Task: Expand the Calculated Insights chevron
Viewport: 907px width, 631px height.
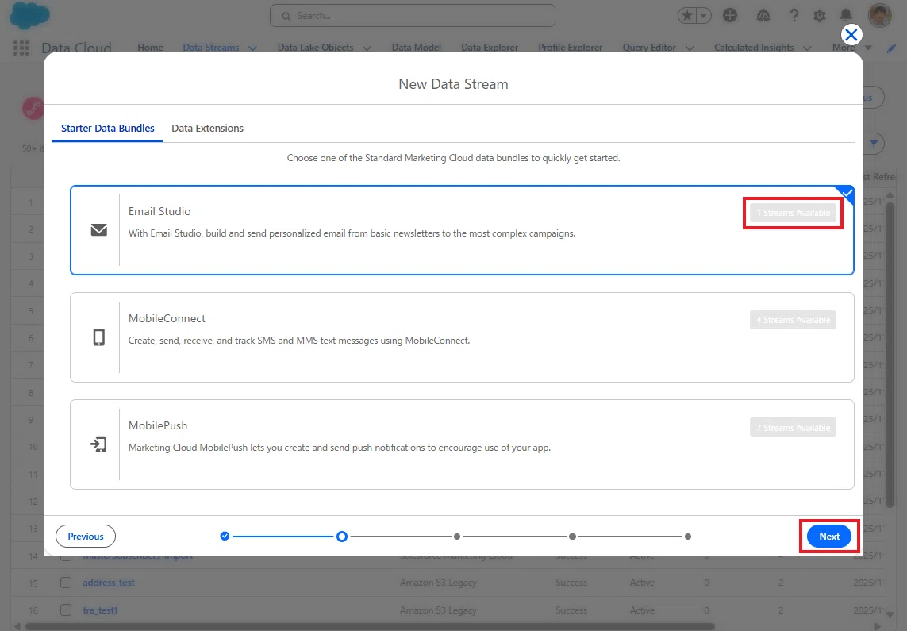Action: [808, 48]
